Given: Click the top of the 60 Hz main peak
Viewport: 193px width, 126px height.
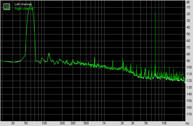Looking at the screenshot, I should pyautogui.click(x=31, y=5).
